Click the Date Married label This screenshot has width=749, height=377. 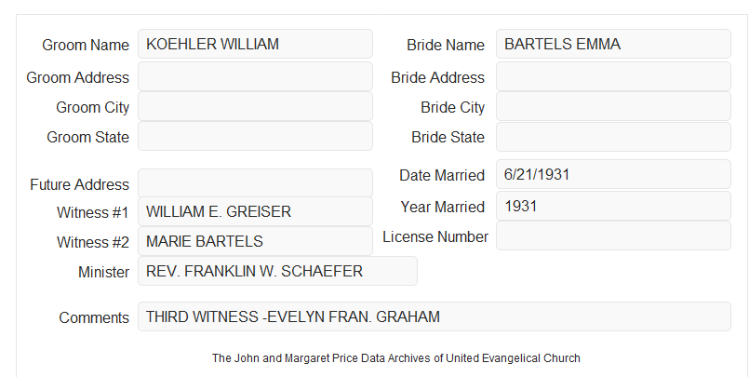442,175
